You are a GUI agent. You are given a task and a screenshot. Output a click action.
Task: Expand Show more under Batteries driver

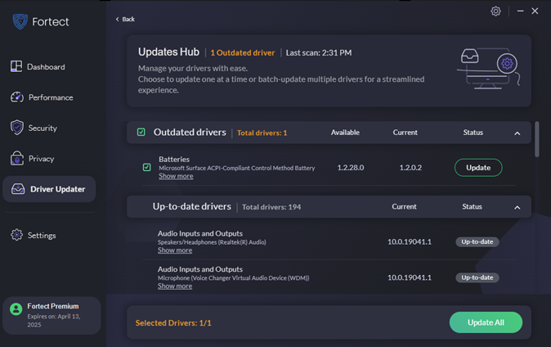coord(176,176)
